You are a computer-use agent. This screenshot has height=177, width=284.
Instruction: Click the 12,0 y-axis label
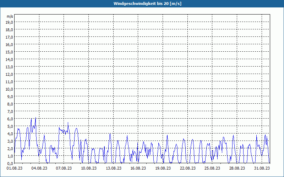(x=10, y=74)
